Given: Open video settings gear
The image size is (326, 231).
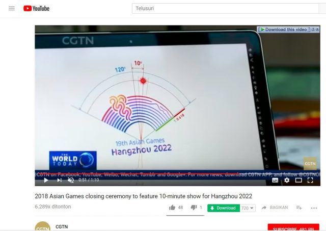Looking at the screenshot, I should tap(287, 180).
